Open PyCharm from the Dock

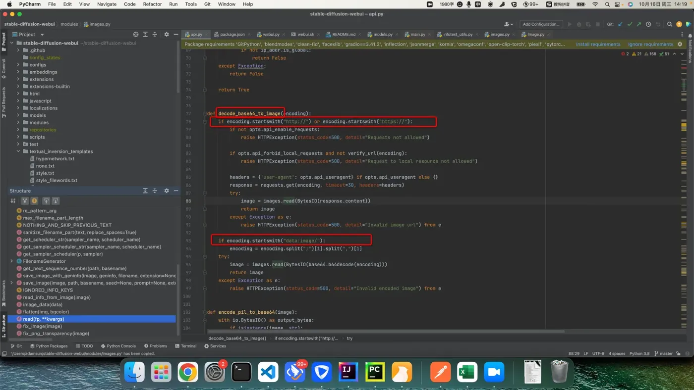(375, 372)
